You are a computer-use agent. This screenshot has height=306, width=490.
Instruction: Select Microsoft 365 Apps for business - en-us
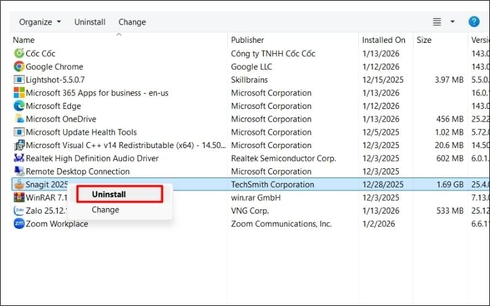coord(97,93)
